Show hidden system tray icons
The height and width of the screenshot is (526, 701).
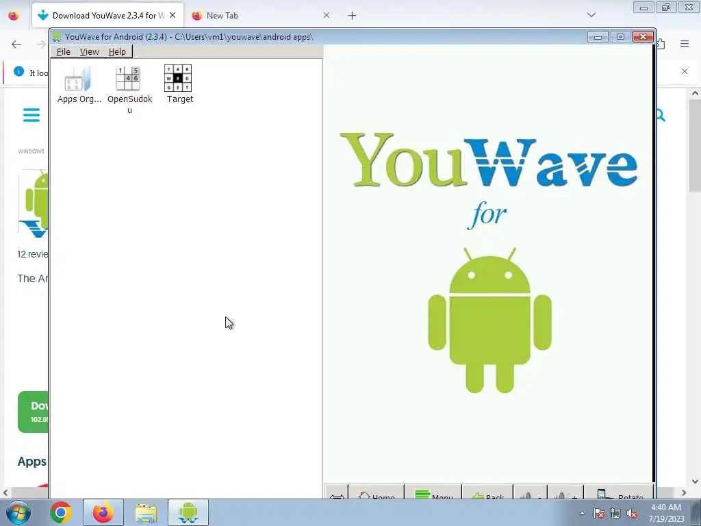(582, 513)
